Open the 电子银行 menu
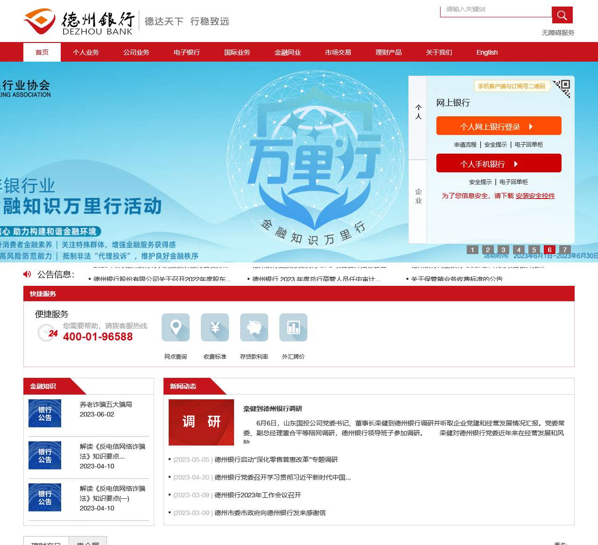The image size is (598, 545). point(187,52)
